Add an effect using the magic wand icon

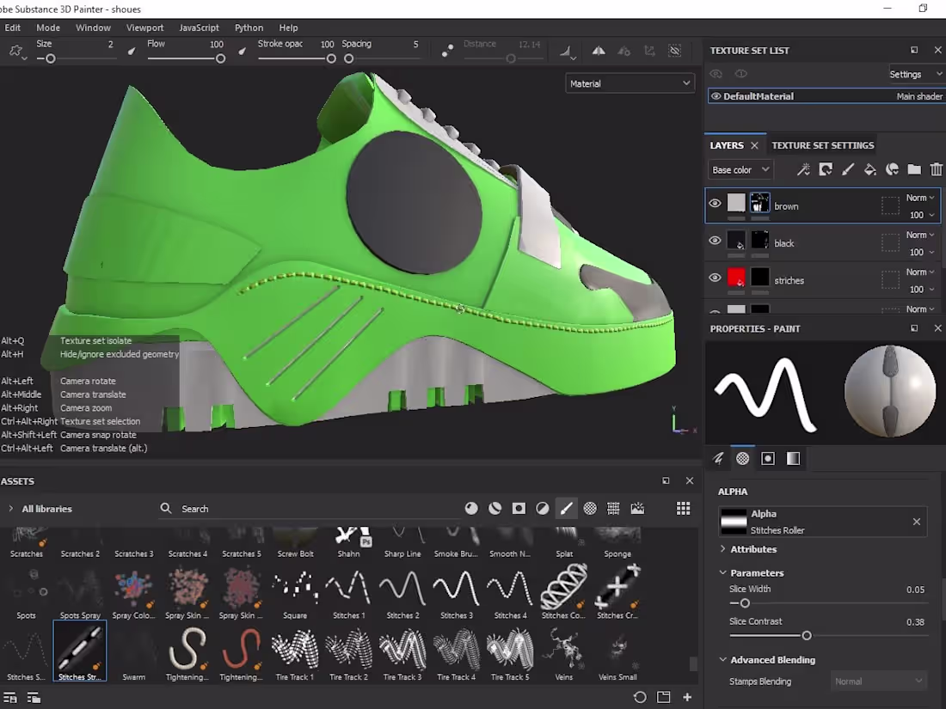click(x=803, y=169)
